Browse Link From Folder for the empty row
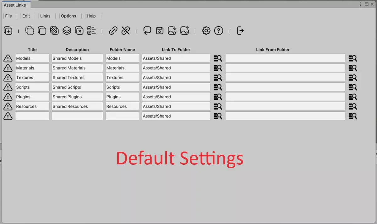This screenshot has width=377, height=224. click(x=353, y=116)
